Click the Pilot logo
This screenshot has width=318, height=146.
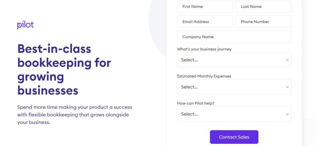(25, 25)
